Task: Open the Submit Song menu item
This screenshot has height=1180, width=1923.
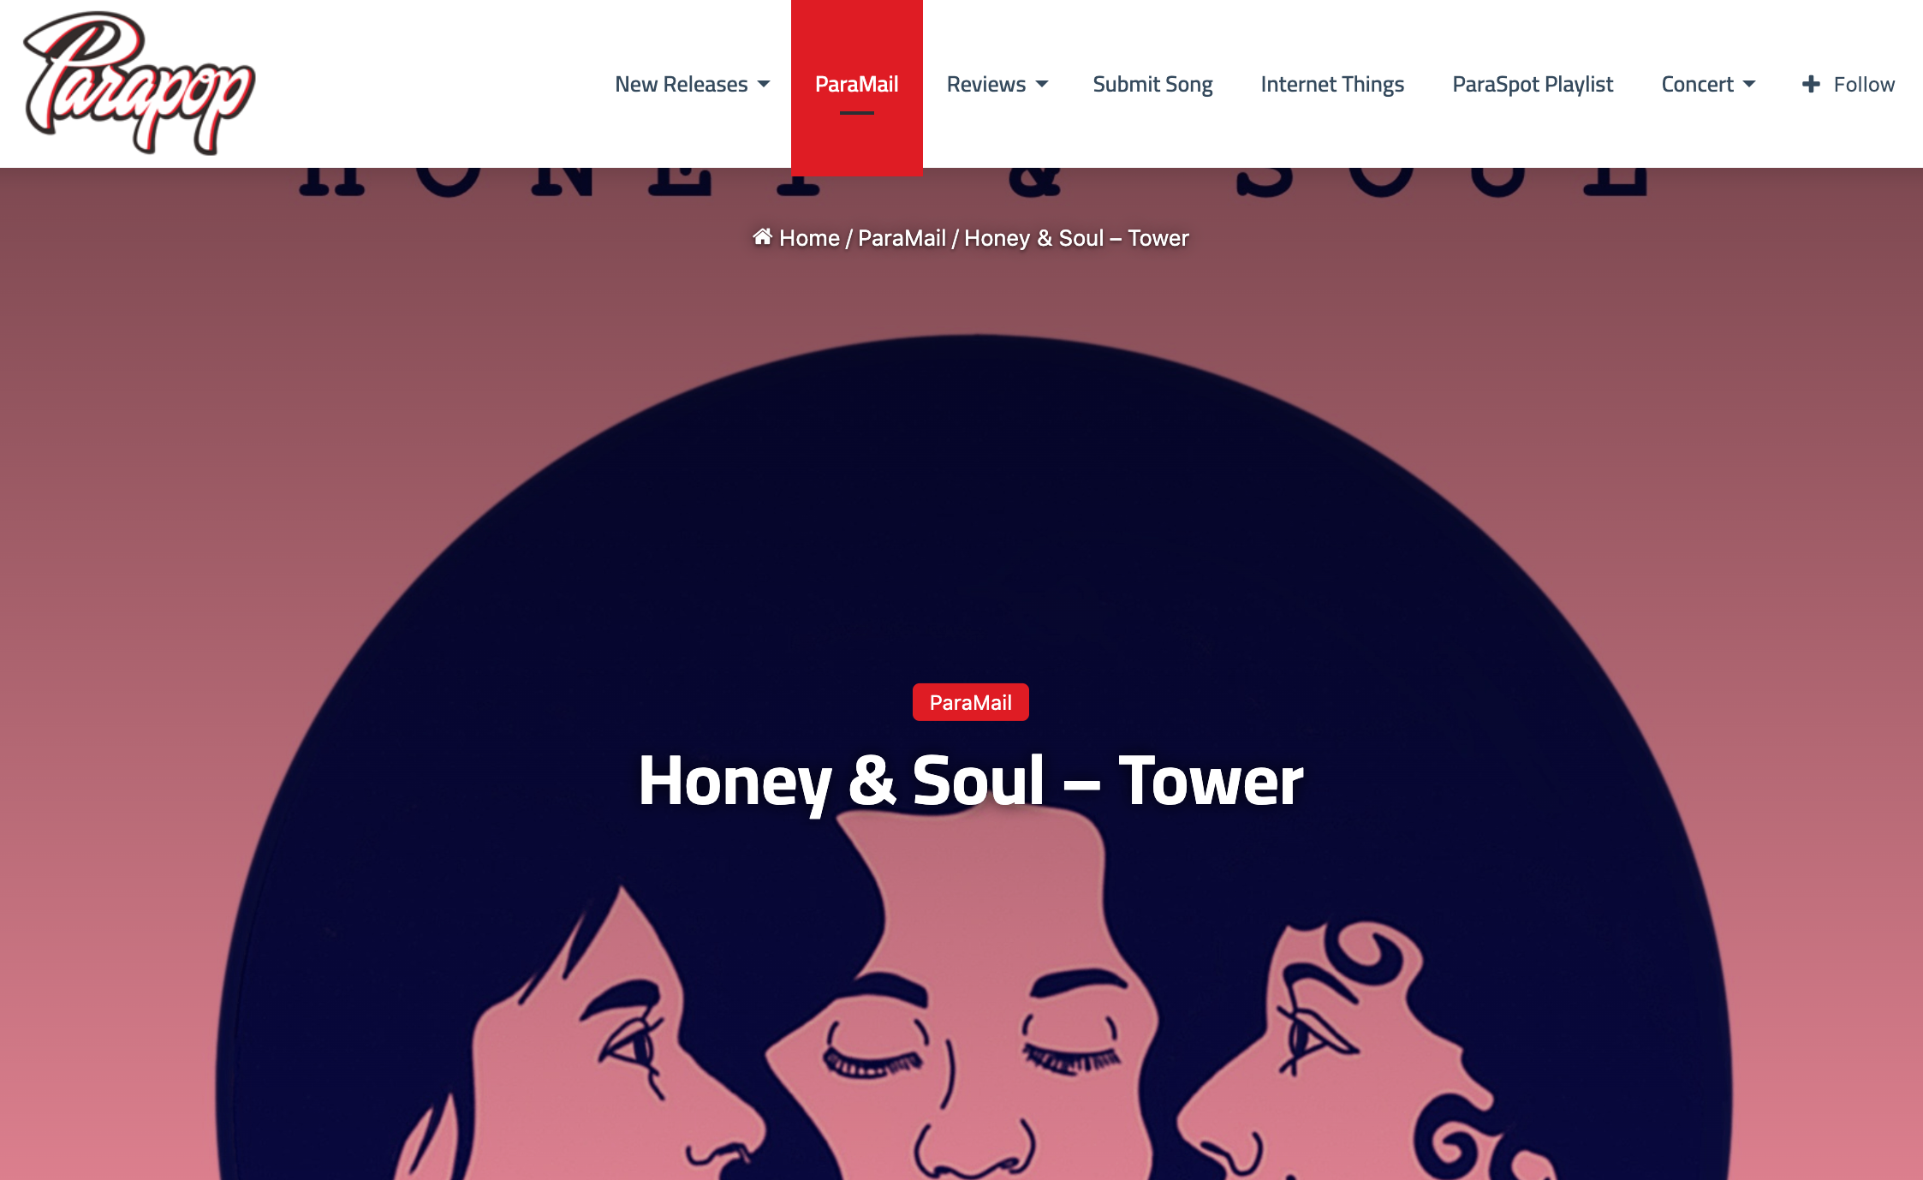Action: (1152, 84)
